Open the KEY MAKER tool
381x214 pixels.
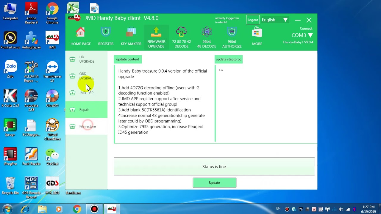point(131,37)
